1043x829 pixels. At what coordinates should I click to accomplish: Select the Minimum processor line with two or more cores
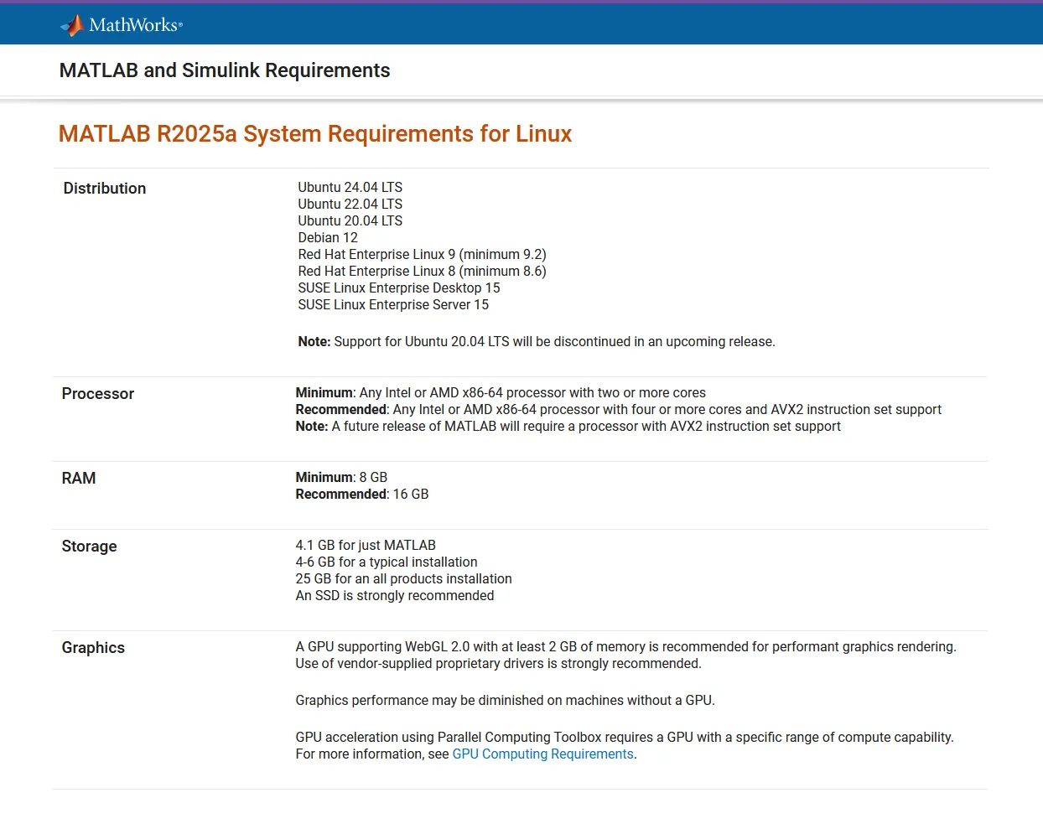pyautogui.click(x=501, y=393)
